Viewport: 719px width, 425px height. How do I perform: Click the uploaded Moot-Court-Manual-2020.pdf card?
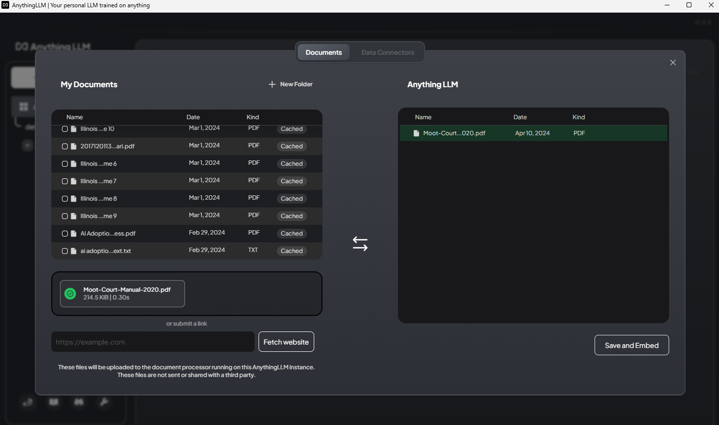click(x=122, y=294)
